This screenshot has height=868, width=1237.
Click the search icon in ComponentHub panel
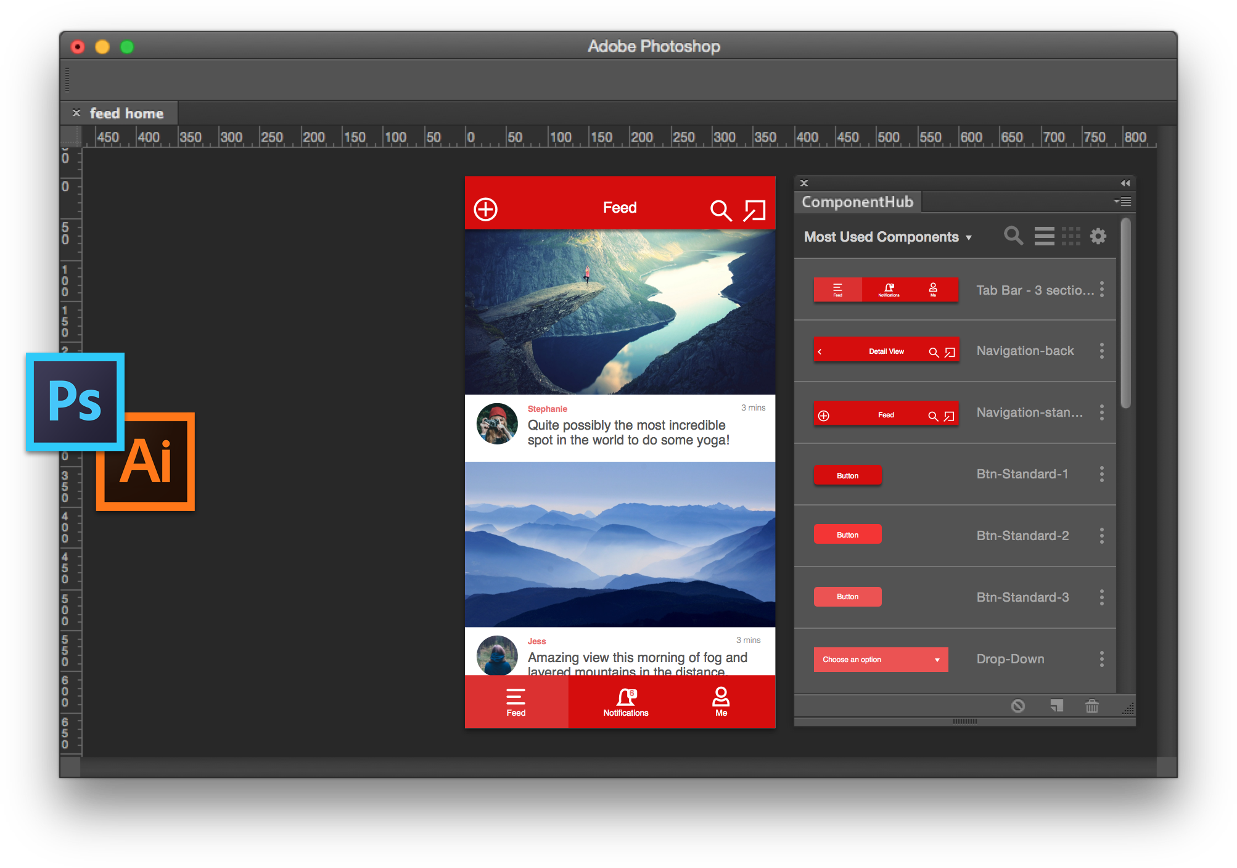tap(1013, 235)
